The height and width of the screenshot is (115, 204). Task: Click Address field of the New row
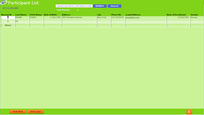point(79,25)
